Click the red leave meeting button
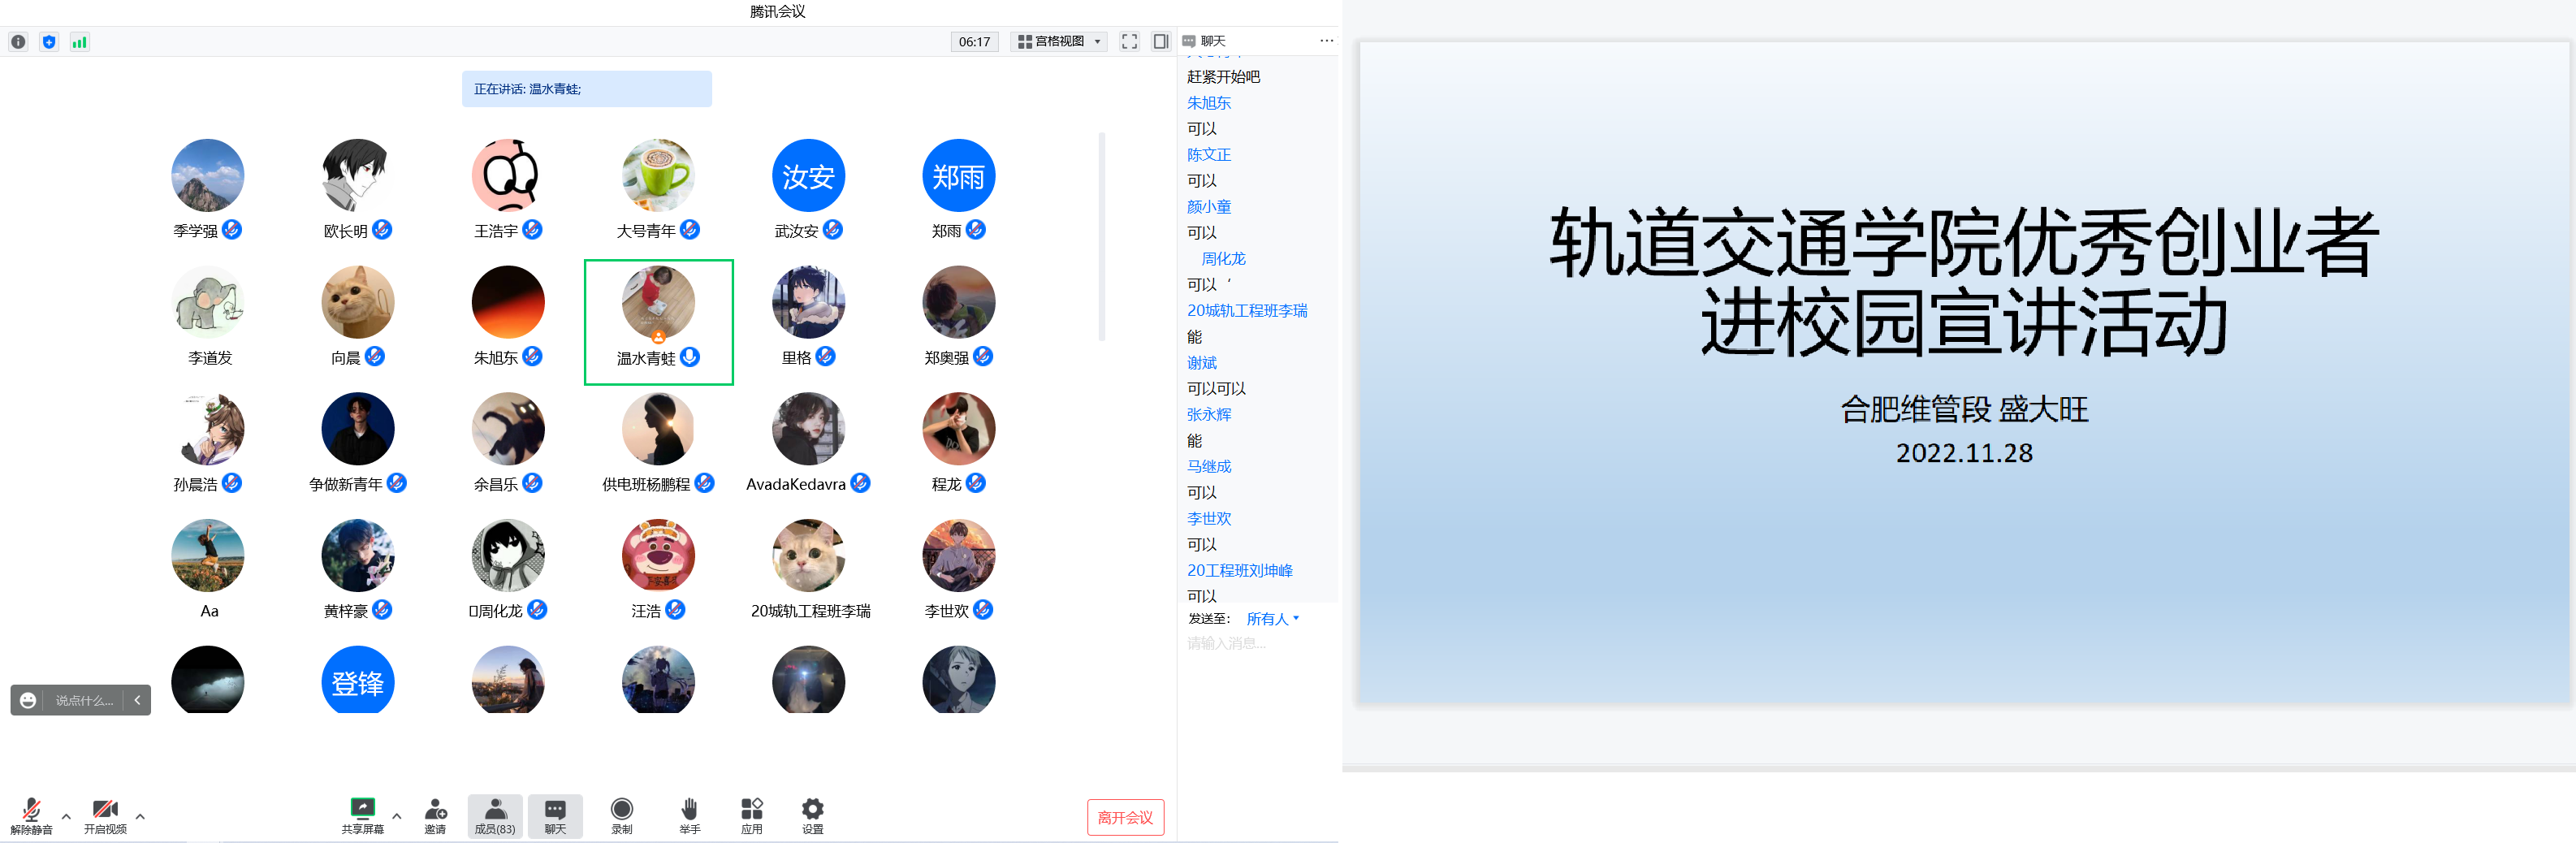This screenshot has width=2576, height=843. (1125, 817)
